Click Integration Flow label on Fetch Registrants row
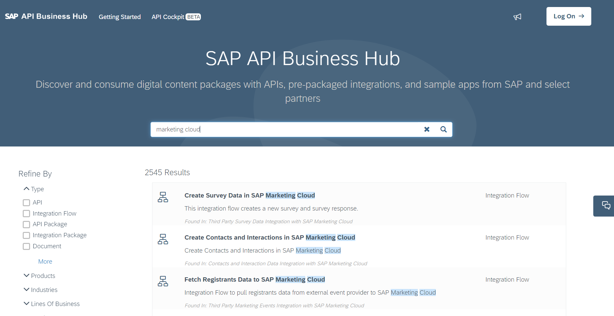Image resolution: width=614 pixels, height=316 pixels. pyautogui.click(x=507, y=279)
